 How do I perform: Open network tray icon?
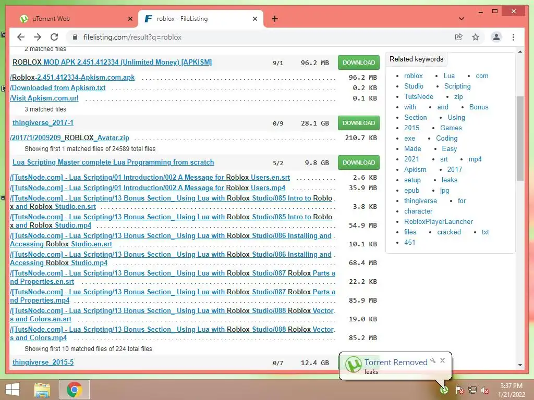472,390
